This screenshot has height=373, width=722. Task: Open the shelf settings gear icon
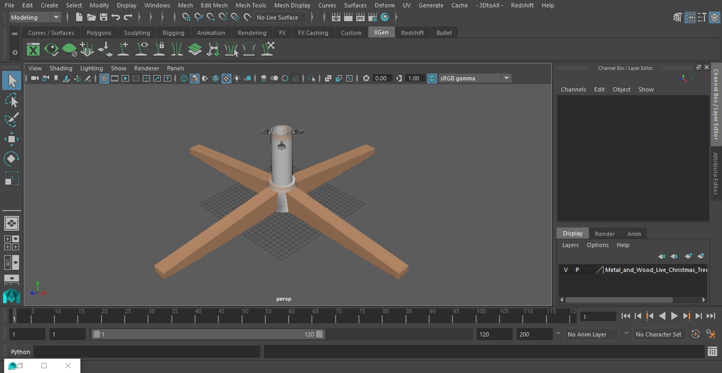pos(15,52)
